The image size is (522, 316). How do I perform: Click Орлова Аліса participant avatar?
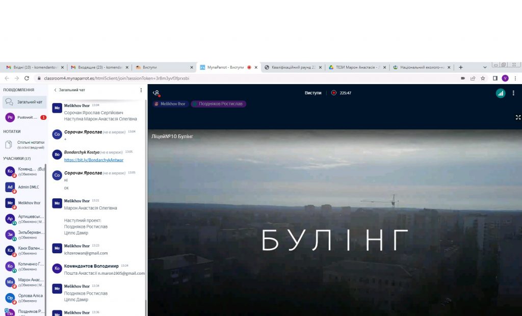(x=10, y=298)
